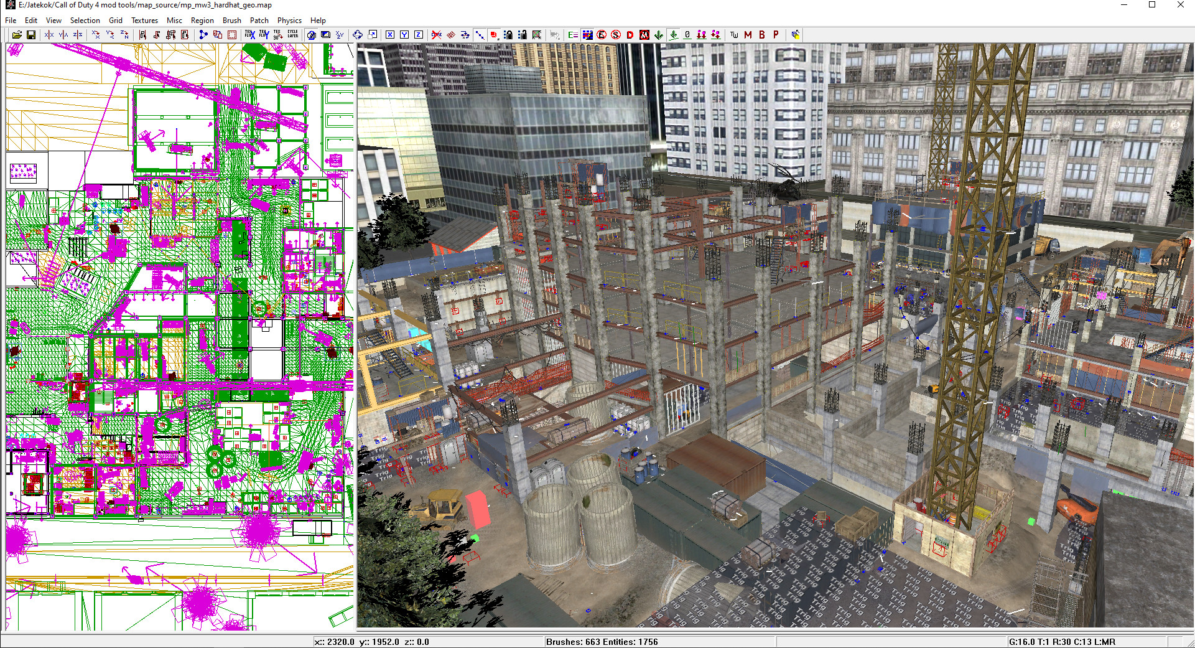Open the Textures menu
Screen dimensions: 1195x648
click(x=145, y=21)
